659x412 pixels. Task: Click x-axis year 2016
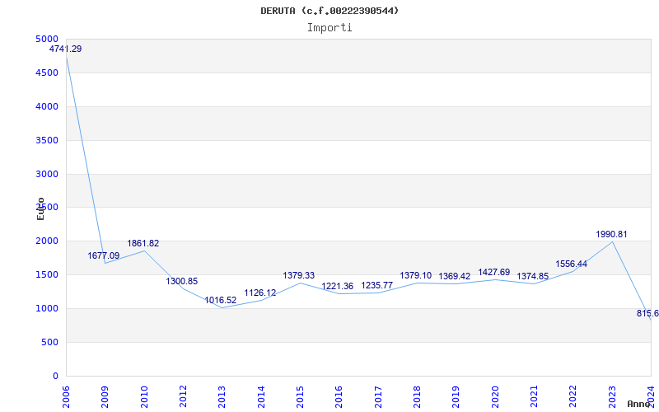pyautogui.click(x=339, y=397)
